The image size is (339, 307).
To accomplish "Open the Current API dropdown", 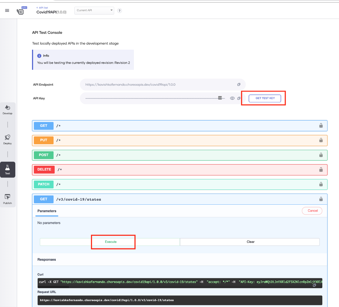I will click(94, 10).
